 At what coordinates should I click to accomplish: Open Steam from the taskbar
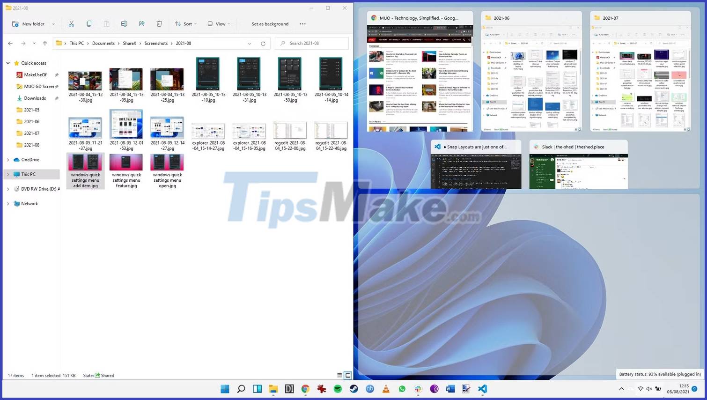coord(353,389)
